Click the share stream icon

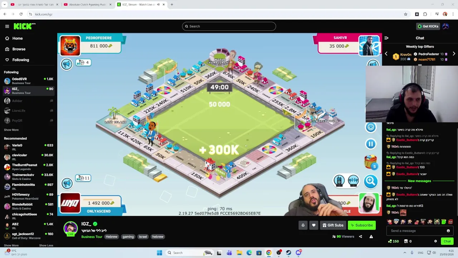tap(360, 236)
